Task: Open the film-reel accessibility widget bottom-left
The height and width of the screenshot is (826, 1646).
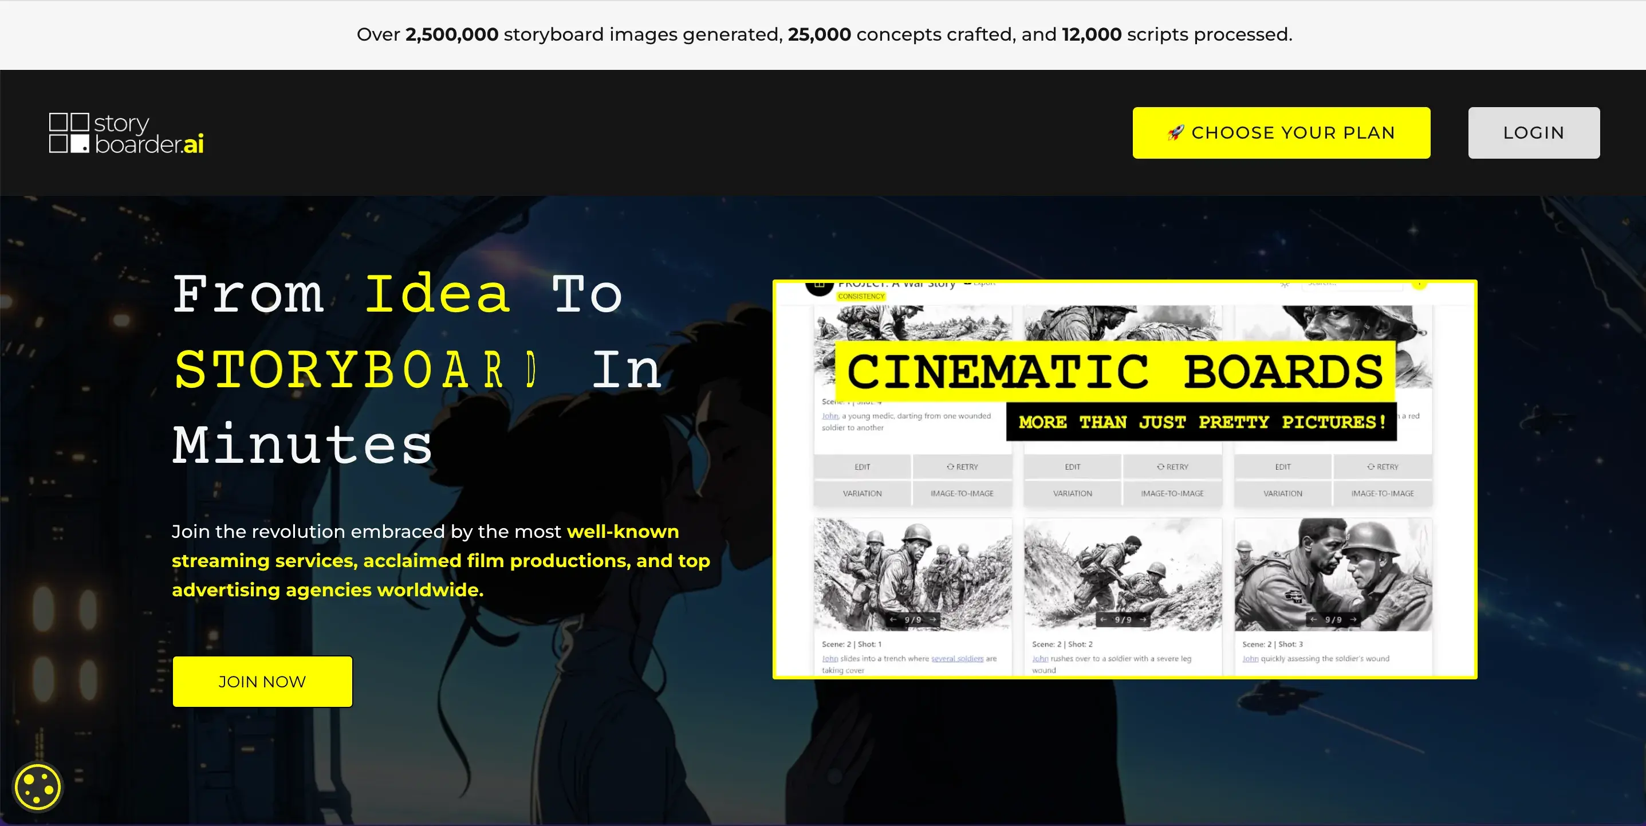Action: pyautogui.click(x=37, y=787)
